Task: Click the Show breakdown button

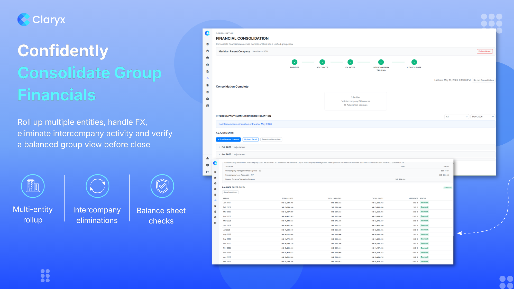Action: [230, 192]
